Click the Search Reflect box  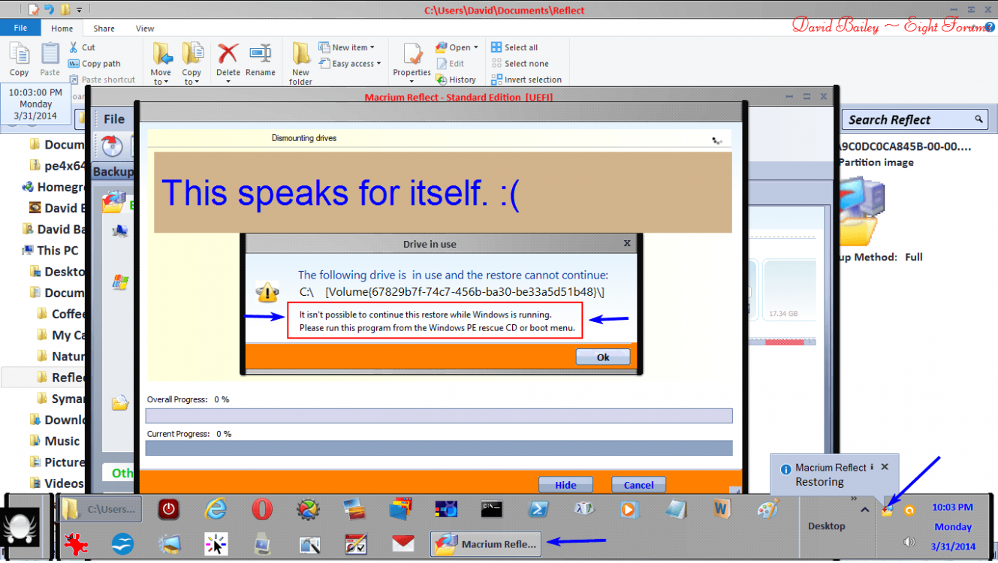[x=915, y=119]
